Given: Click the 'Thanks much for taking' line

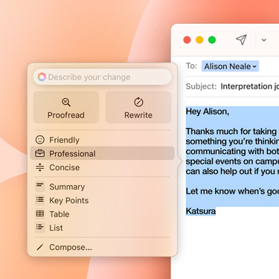Looking at the screenshot, I should (231, 131).
